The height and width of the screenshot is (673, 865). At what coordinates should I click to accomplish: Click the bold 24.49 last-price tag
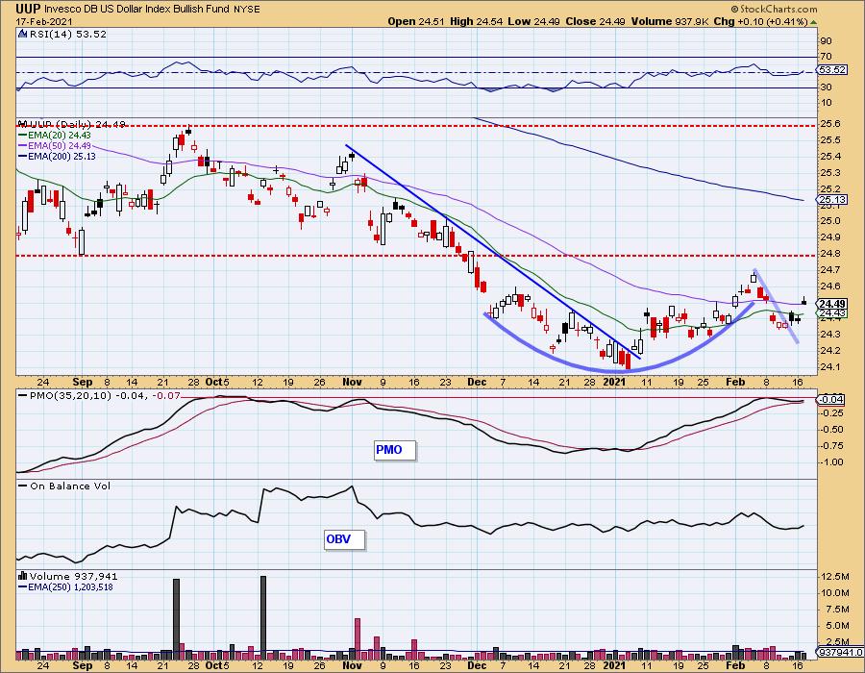tap(832, 304)
